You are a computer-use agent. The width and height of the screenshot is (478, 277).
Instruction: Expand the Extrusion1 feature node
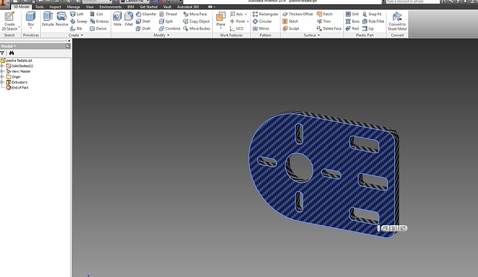tap(3, 82)
